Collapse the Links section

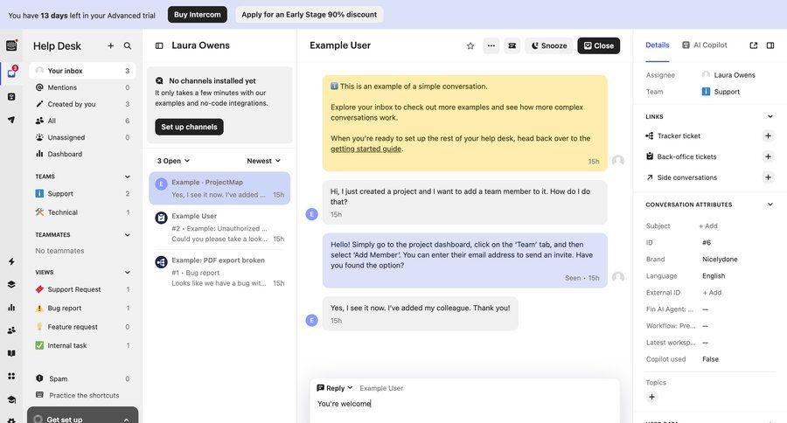[x=770, y=116]
